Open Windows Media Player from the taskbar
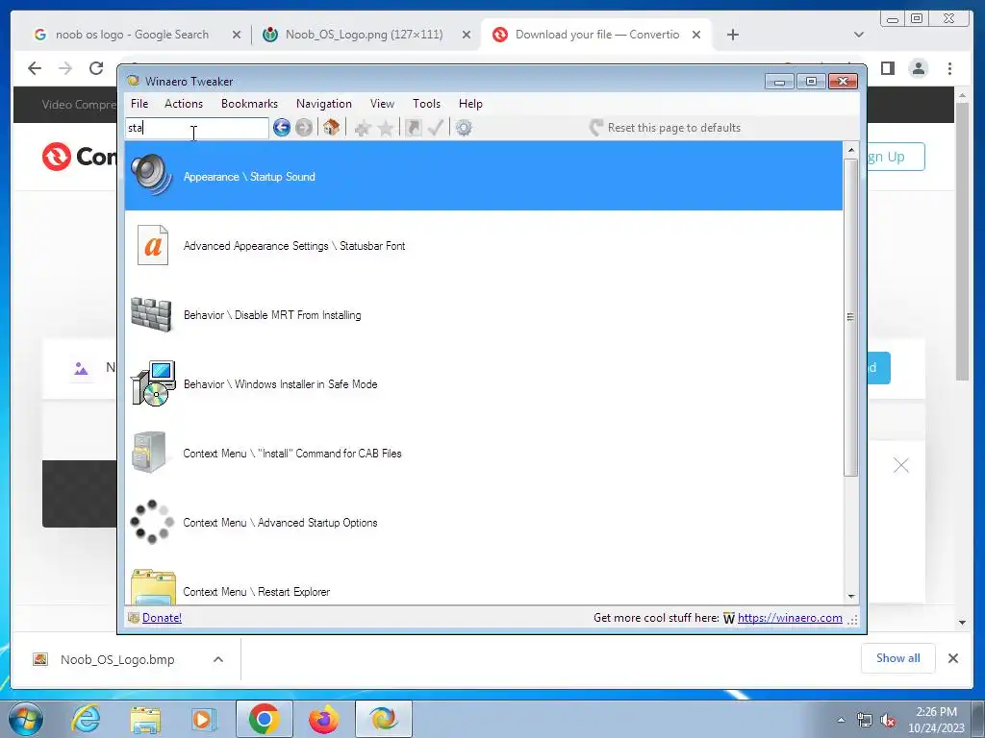This screenshot has height=738, width=985. click(x=203, y=719)
